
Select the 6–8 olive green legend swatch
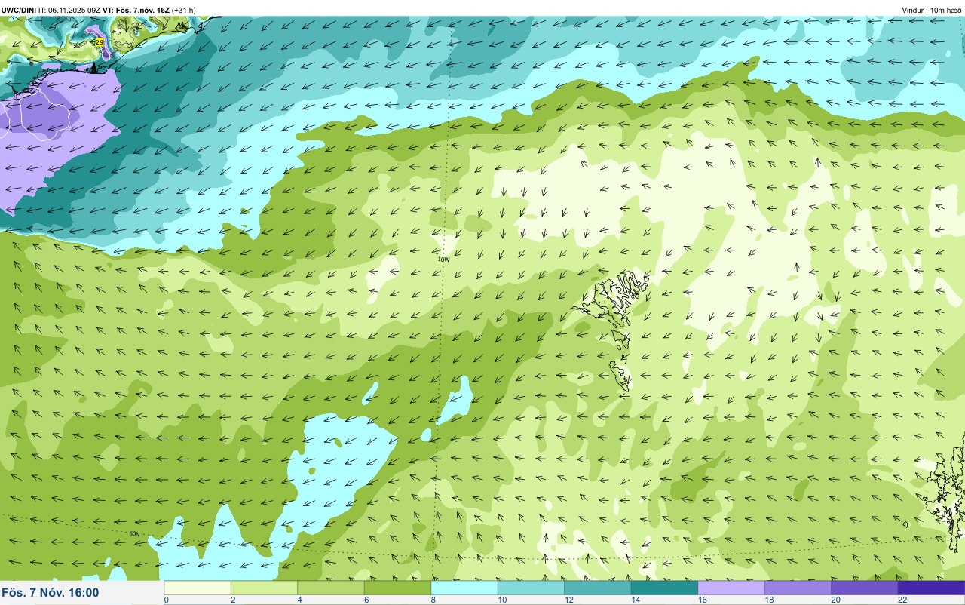point(397,588)
